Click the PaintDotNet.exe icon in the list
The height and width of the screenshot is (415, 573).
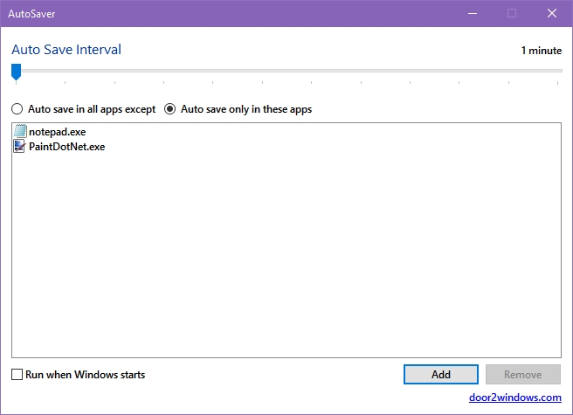tap(19, 146)
